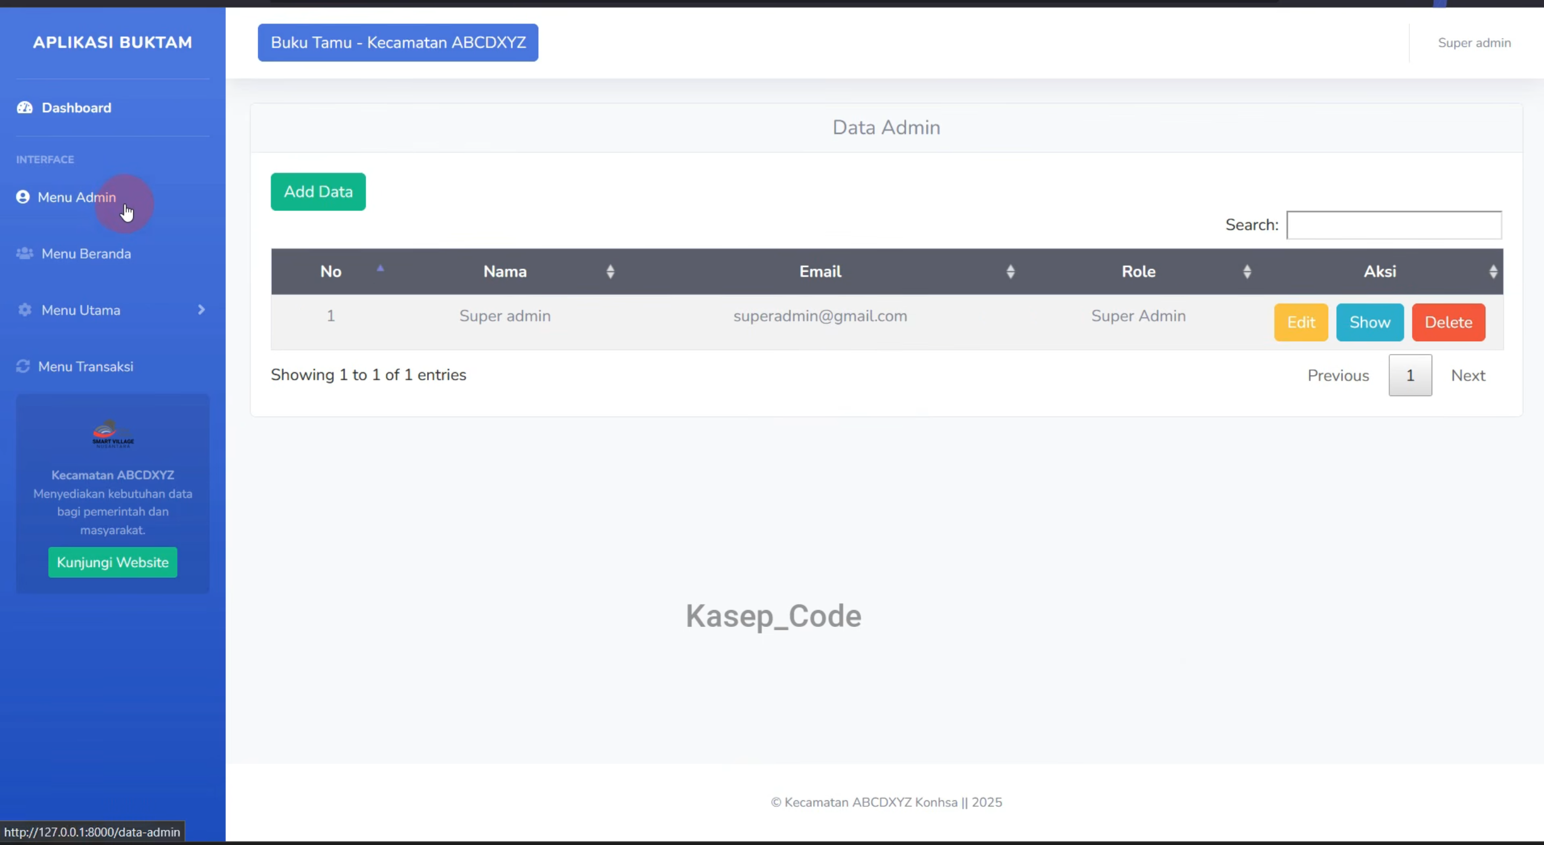Click the Dashboard speedometer icon
Image resolution: width=1544 pixels, height=845 pixels.
[x=25, y=108]
